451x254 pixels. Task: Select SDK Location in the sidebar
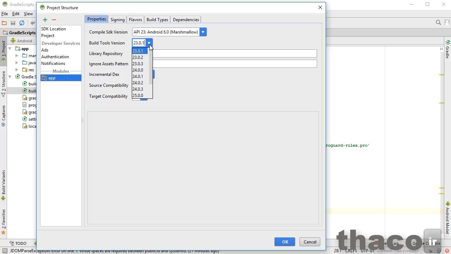pos(54,29)
